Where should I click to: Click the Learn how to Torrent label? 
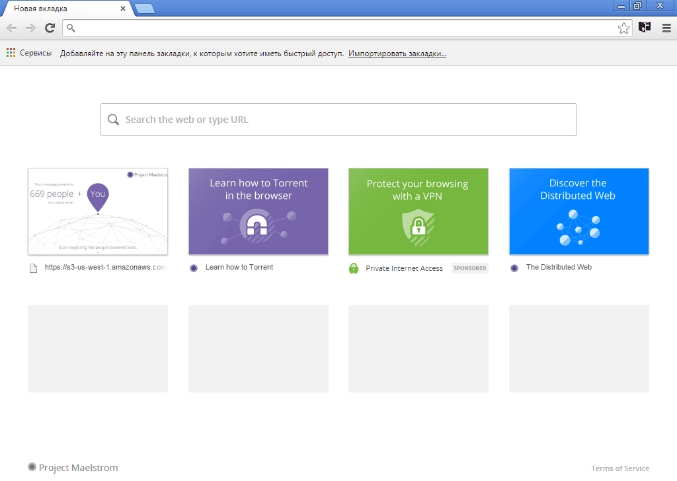(239, 268)
